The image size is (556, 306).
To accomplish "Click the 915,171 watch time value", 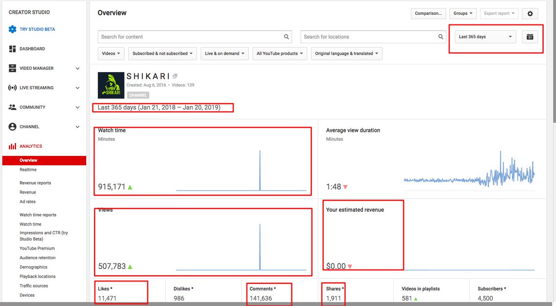I will (112, 187).
